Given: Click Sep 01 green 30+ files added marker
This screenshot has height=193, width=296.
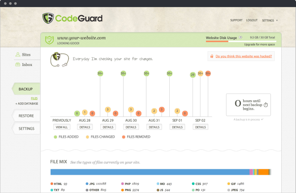Looking at the screenshot, I should click(169, 73).
